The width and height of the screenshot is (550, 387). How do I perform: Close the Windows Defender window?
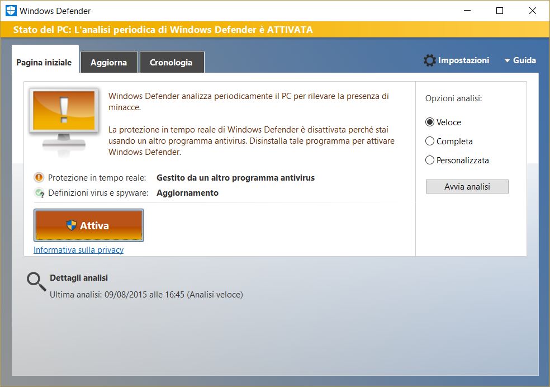[532, 11]
